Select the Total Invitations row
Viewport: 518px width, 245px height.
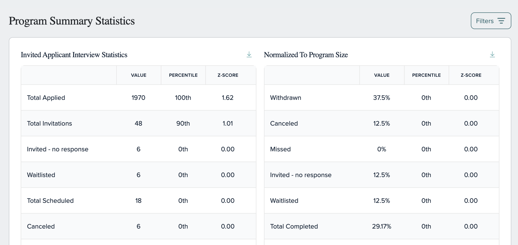click(138, 123)
